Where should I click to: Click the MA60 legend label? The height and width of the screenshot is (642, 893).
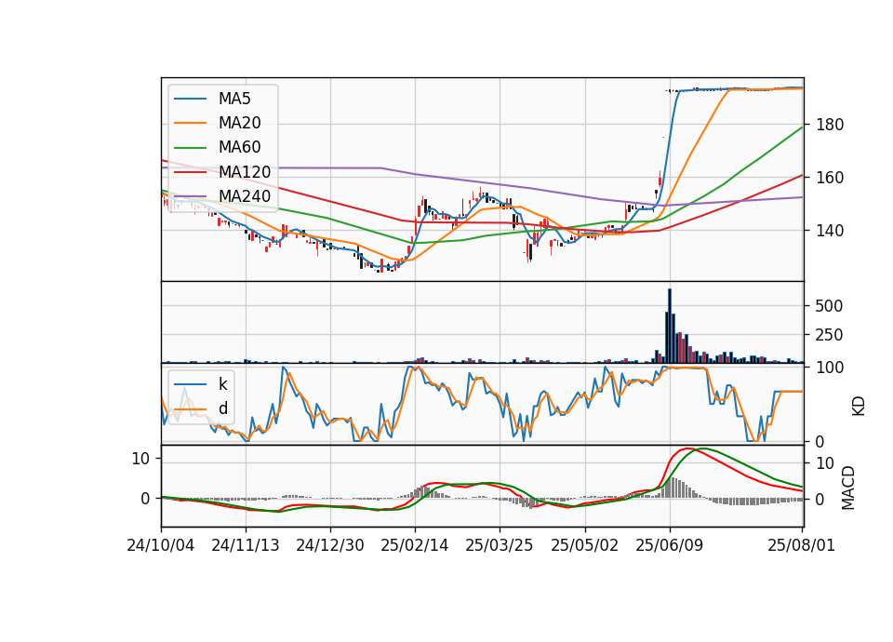(x=239, y=148)
